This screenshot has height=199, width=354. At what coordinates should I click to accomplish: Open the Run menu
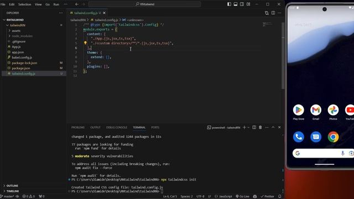(x=56, y=4)
